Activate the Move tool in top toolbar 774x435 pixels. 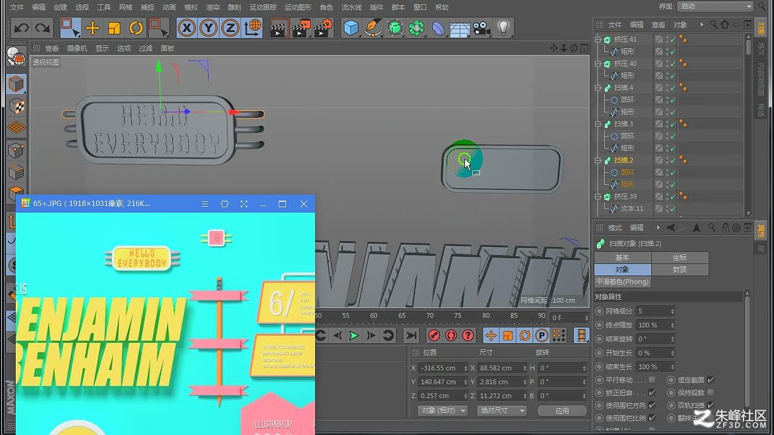point(93,28)
